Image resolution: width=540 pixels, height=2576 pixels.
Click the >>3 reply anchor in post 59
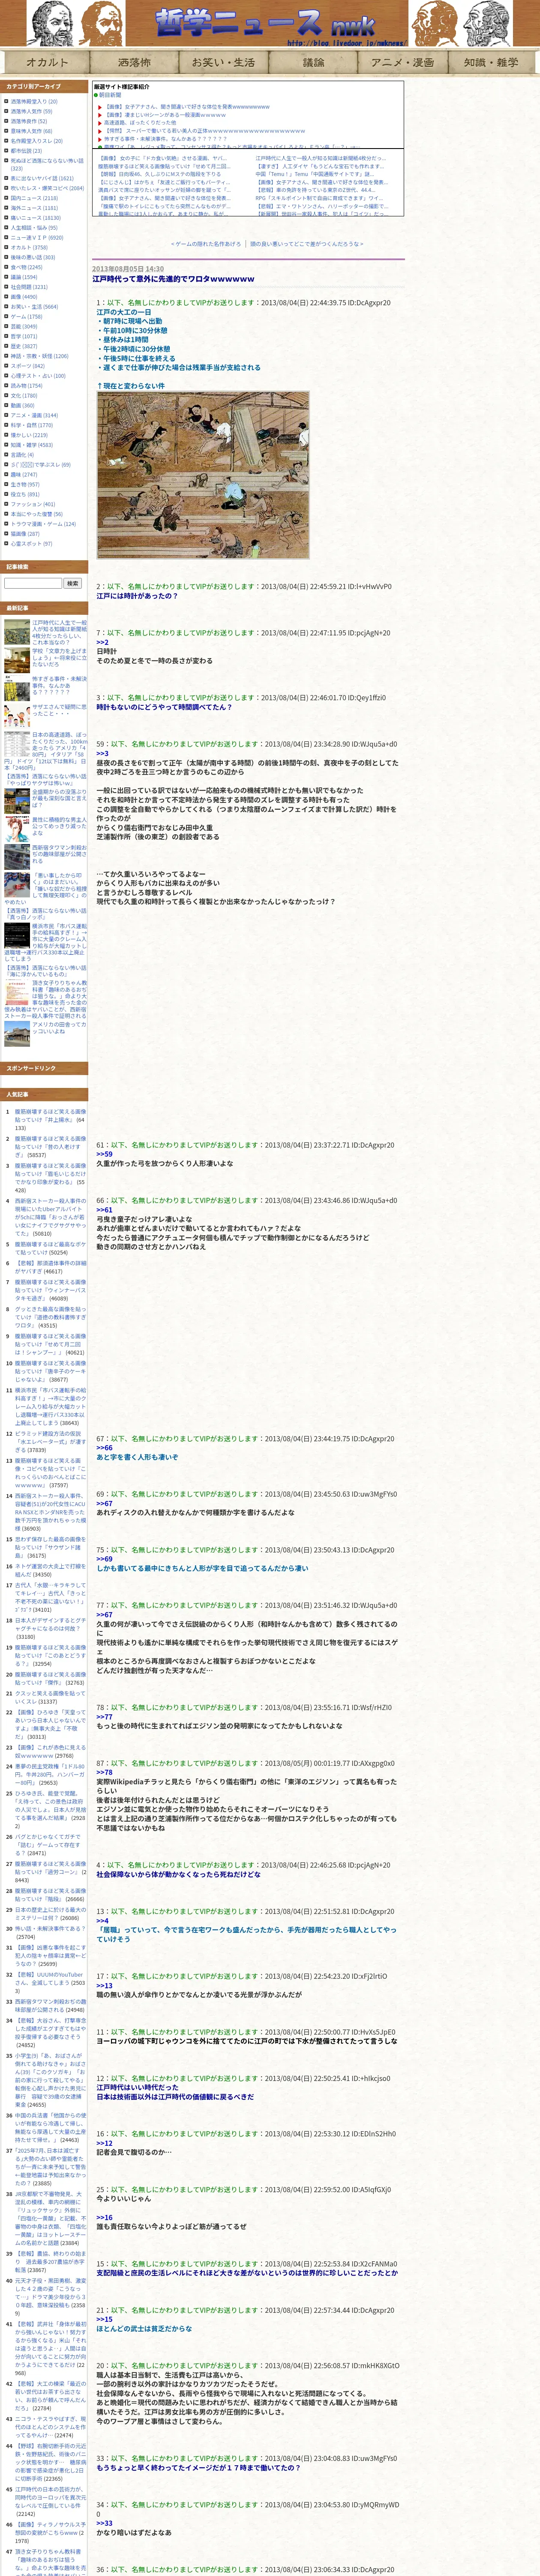tap(103, 753)
